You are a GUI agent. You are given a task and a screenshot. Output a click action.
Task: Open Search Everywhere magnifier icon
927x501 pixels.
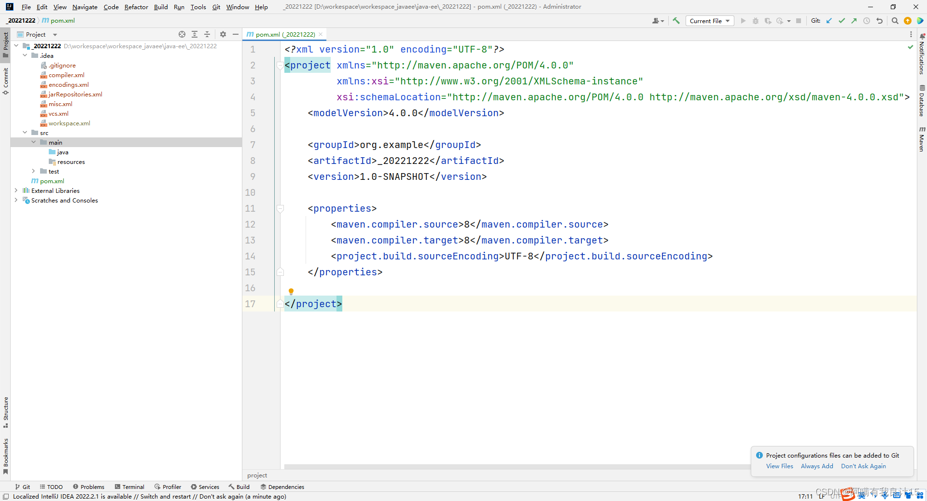[x=895, y=21]
